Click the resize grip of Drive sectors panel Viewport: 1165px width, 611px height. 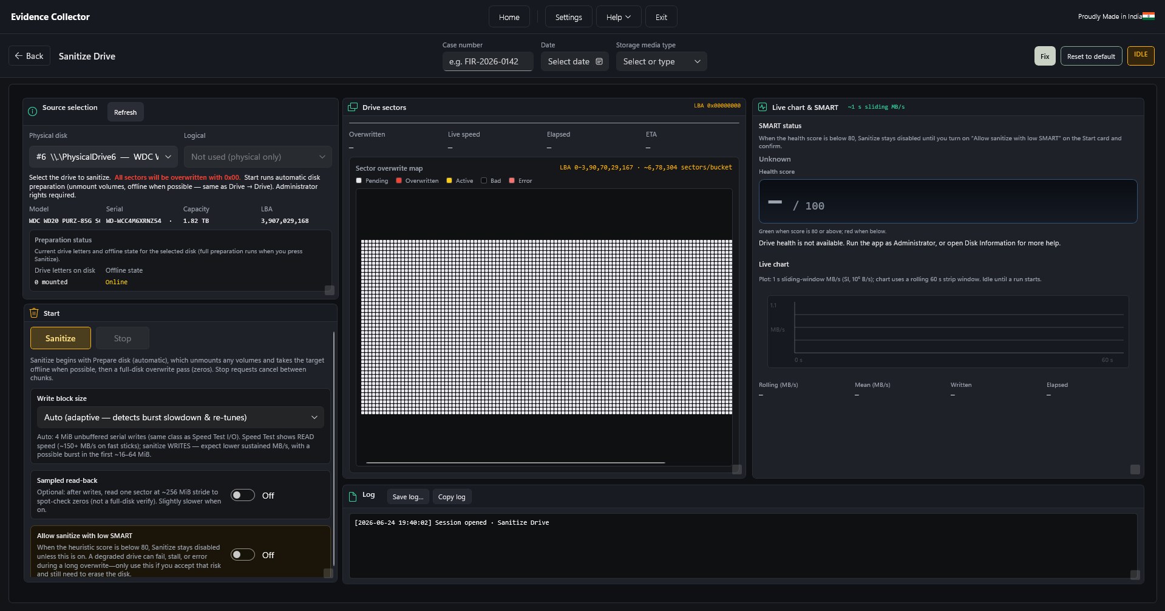[737, 469]
